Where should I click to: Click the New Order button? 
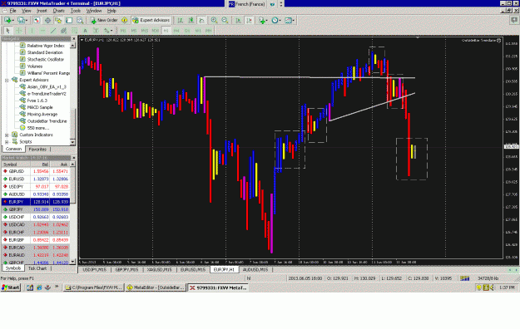coord(104,20)
